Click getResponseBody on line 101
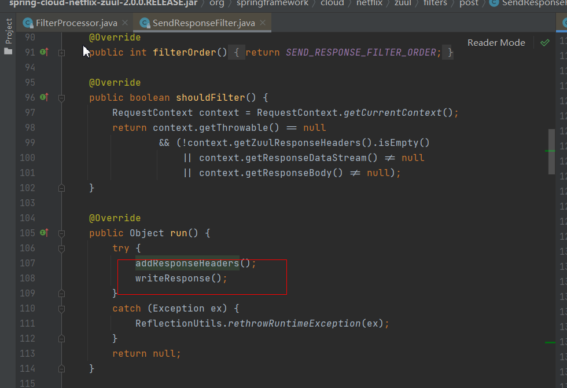 pyautogui.click(x=289, y=173)
